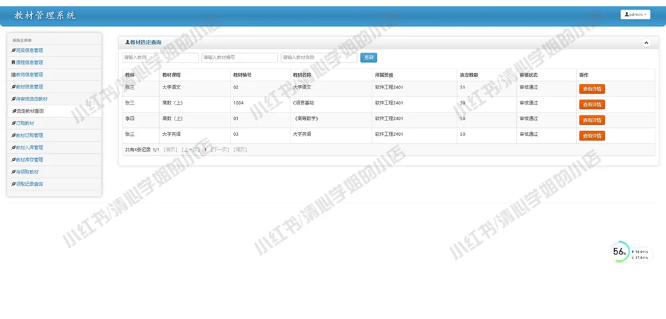Click the 审核状态 column header
Image resolution: width=666 pixels, height=319 pixels.
pyautogui.click(x=529, y=75)
